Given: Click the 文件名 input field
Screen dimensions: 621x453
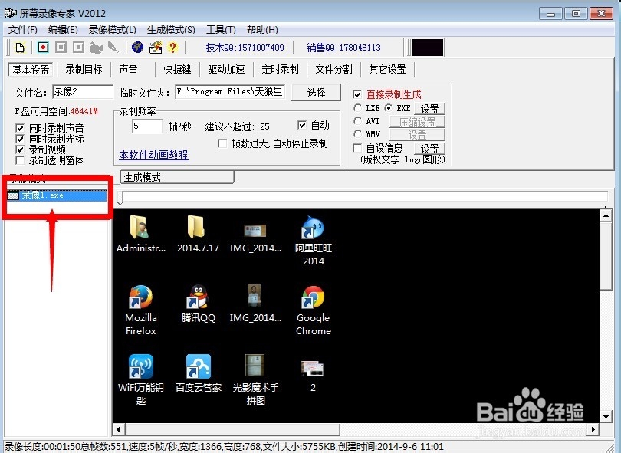Looking at the screenshot, I should [82, 92].
